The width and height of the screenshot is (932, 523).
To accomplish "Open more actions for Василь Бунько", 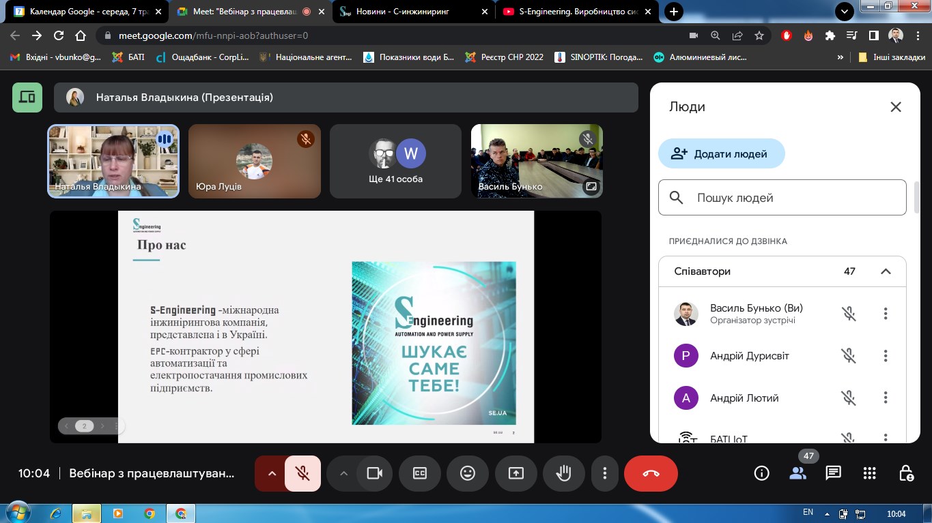I will 886,314.
